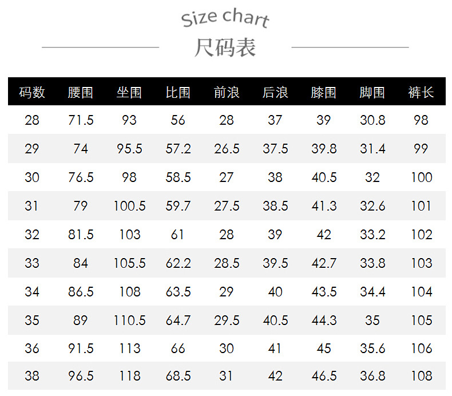Select the 腰围 column header
Viewport: 452px width, 396px height.
(81, 92)
